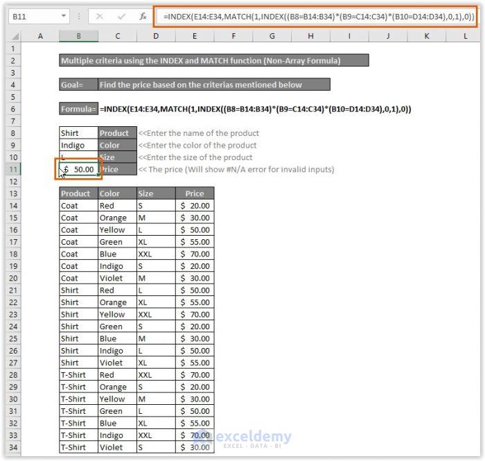Click cell C19 Indigo in Coat row
The image size is (485, 461).
pos(117,266)
